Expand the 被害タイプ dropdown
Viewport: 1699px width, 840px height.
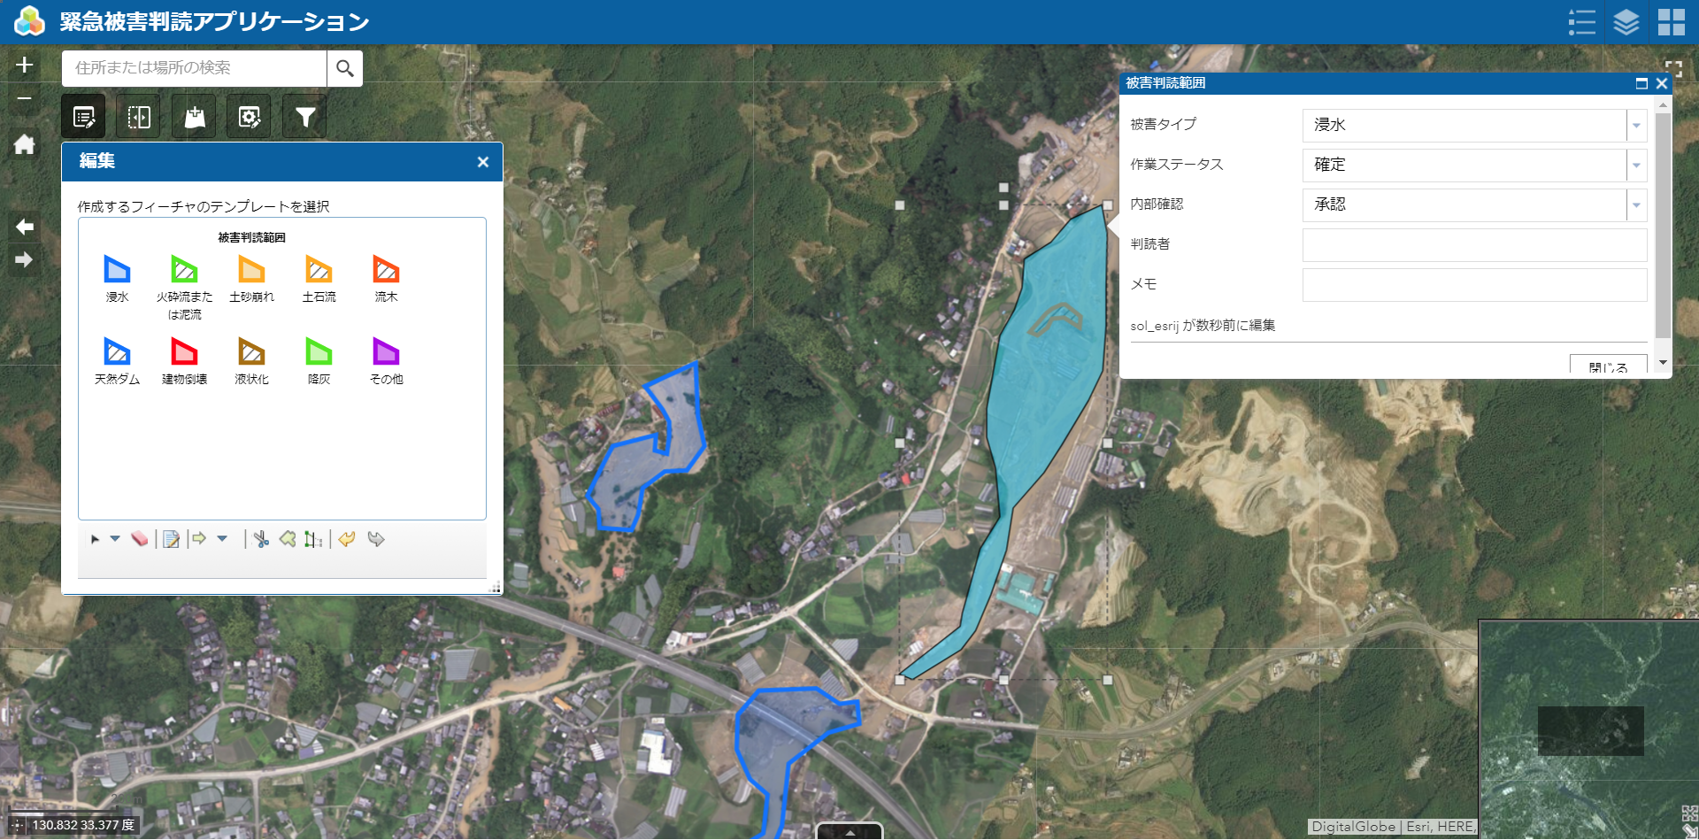click(1636, 126)
